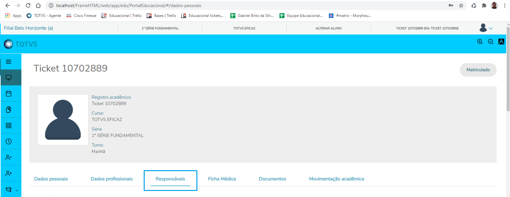The height and width of the screenshot is (197, 510).
Task: Select 1ª SÉRIE FUNDAMENTAL header item
Action: (x=160, y=28)
